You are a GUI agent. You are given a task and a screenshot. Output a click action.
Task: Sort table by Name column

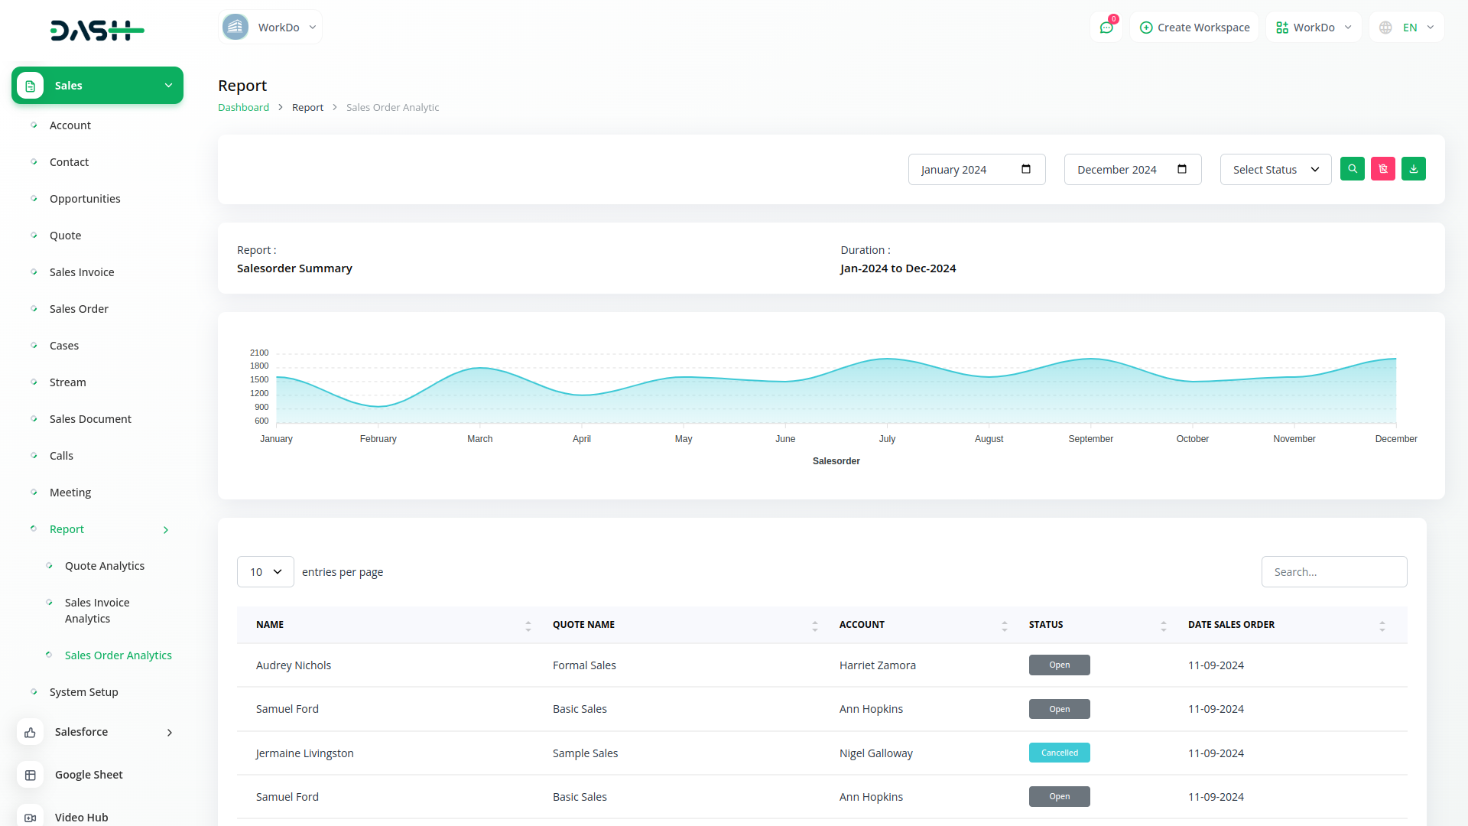point(528,626)
